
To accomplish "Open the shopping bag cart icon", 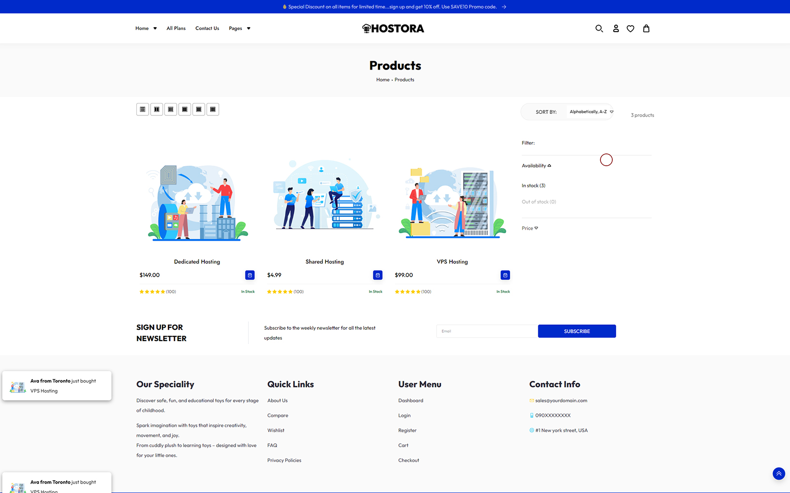I will pos(646,29).
